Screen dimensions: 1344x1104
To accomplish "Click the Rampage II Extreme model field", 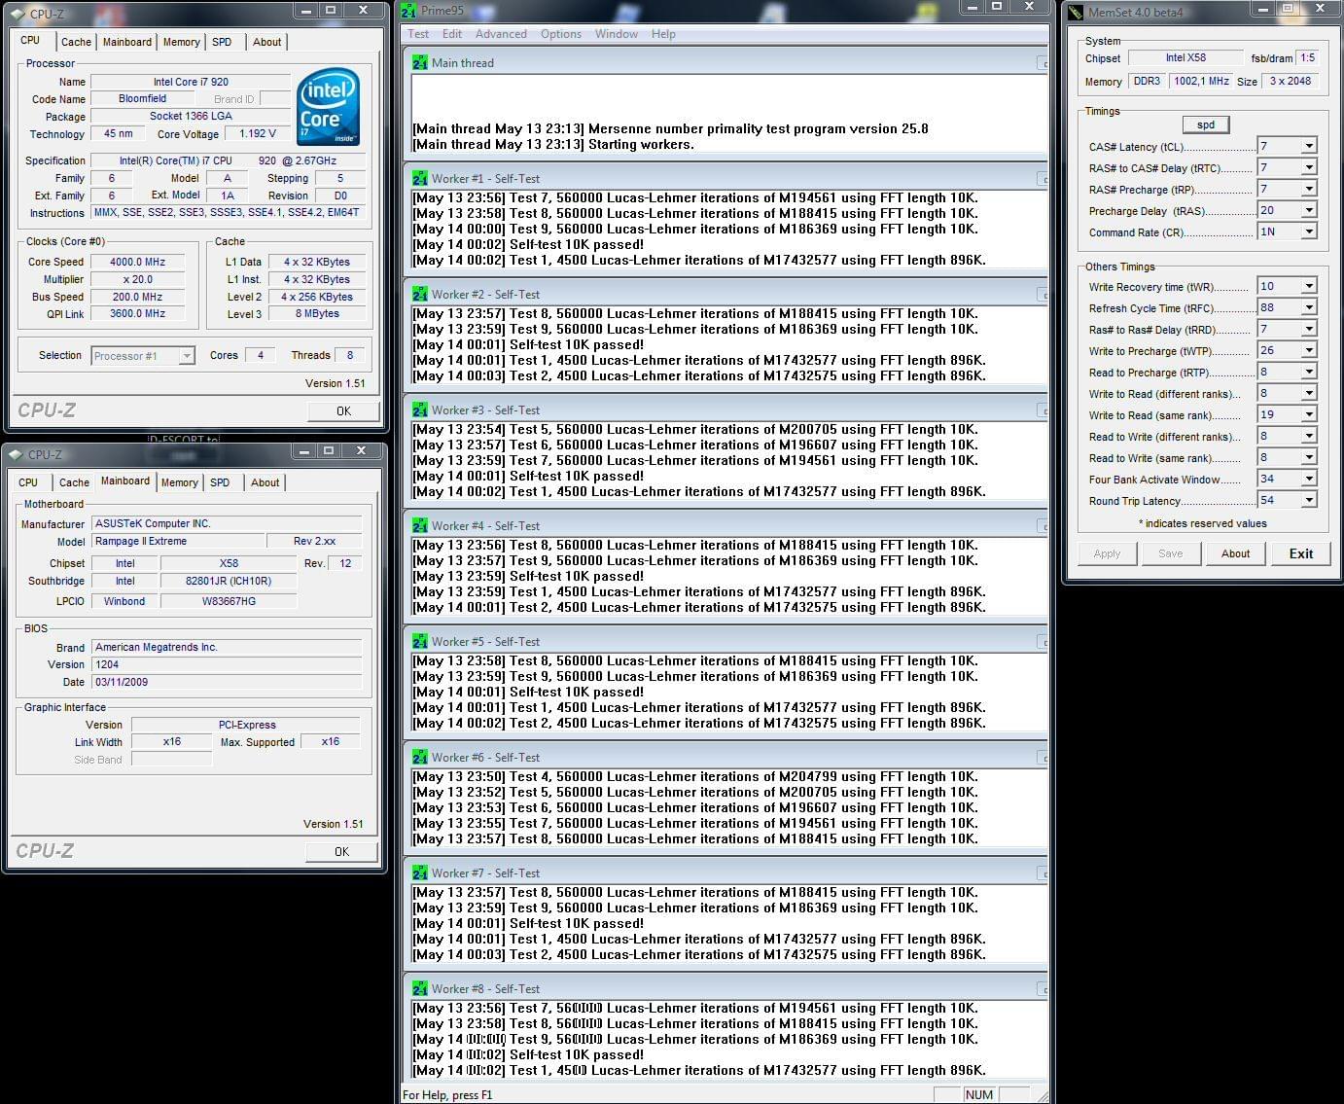I will [x=178, y=541].
